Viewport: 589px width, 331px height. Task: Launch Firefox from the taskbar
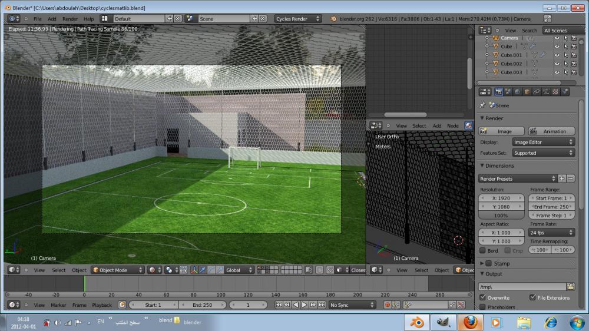pyautogui.click(x=470, y=322)
